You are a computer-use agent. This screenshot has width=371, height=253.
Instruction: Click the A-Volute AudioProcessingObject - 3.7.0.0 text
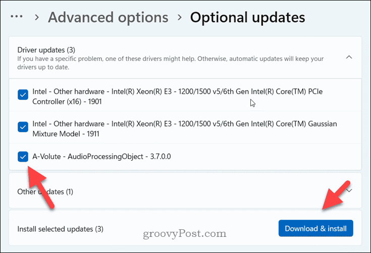click(x=101, y=156)
